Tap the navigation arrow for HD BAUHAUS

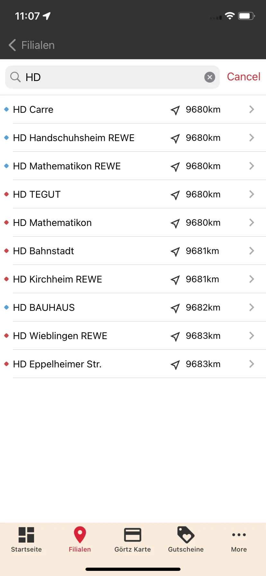175,308
